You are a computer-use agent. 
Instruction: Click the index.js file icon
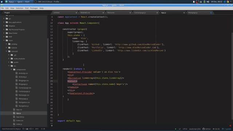tap(14, 124)
